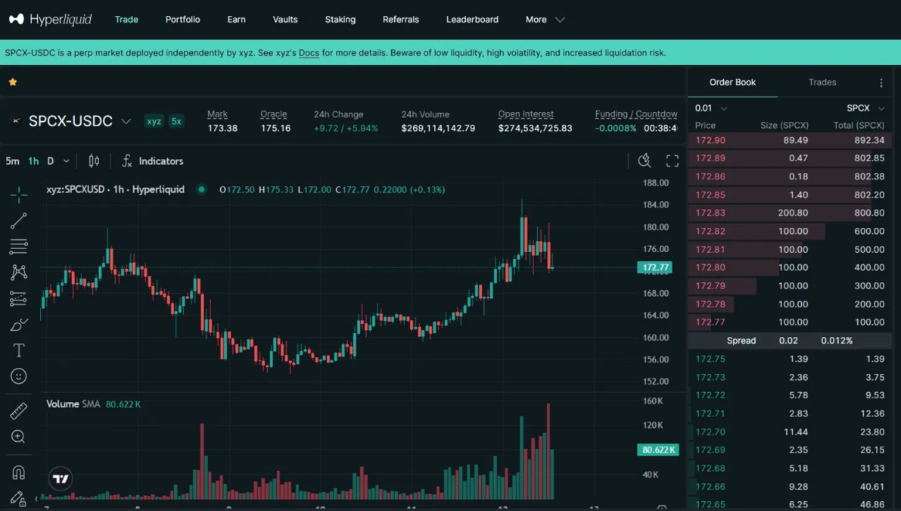Image resolution: width=901 pixels, height=511 pixels.
Task: Switch to the Order Book tab
Action: [732, 83]
